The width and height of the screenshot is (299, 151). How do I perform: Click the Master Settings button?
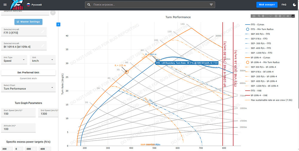click(x=28, y=22)
